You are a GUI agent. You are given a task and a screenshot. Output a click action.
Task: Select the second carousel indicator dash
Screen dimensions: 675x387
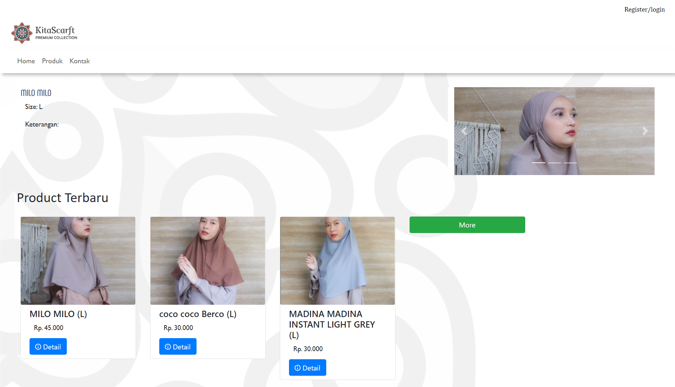554,163
